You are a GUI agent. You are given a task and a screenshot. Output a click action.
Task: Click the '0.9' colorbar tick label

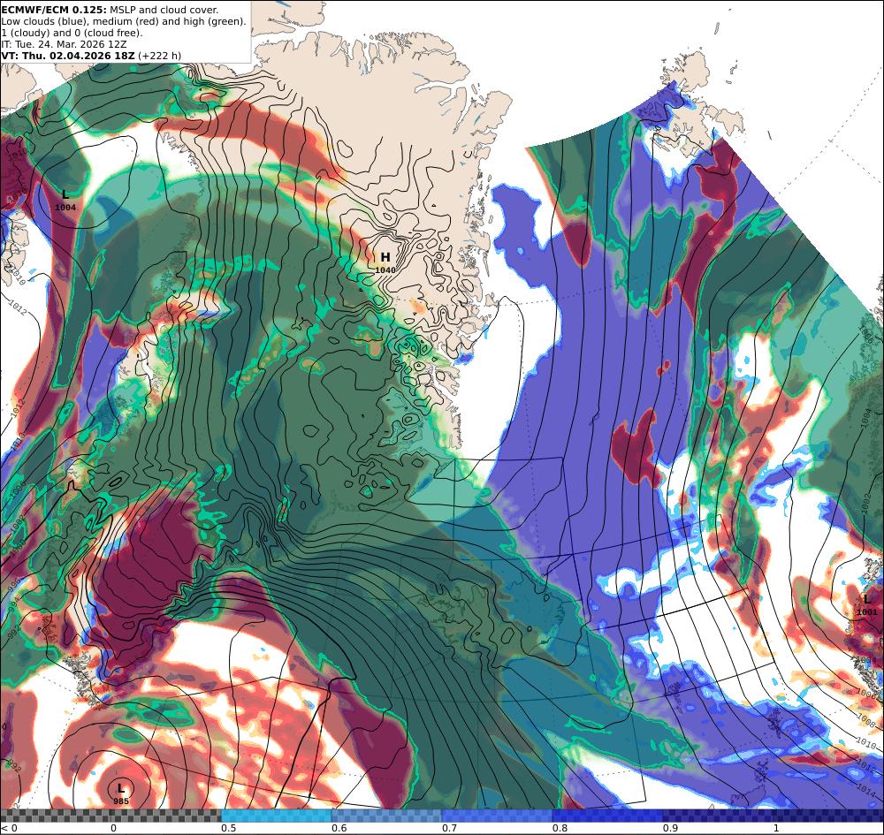click(x=670, y=828)
